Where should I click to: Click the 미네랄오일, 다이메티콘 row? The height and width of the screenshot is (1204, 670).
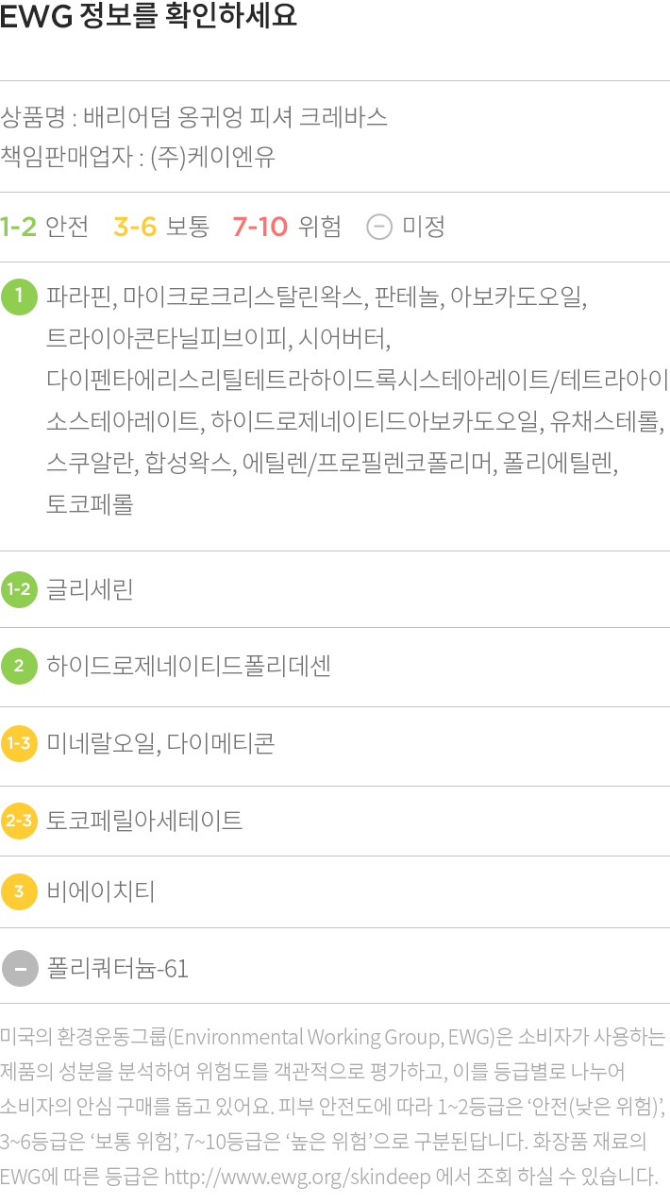click(x=335, y=744)
